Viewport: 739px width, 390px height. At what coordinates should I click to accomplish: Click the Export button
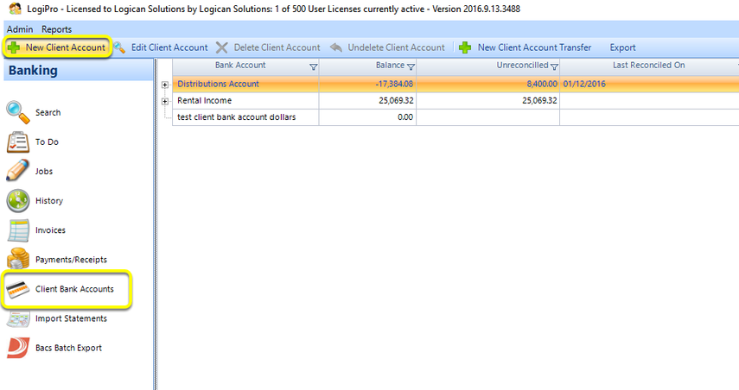click(622, 47)
